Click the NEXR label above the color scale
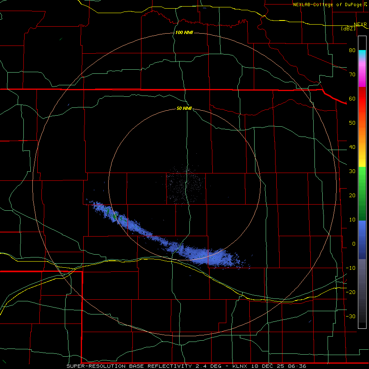This screenshot has width=369, height=369. (360, 25)
